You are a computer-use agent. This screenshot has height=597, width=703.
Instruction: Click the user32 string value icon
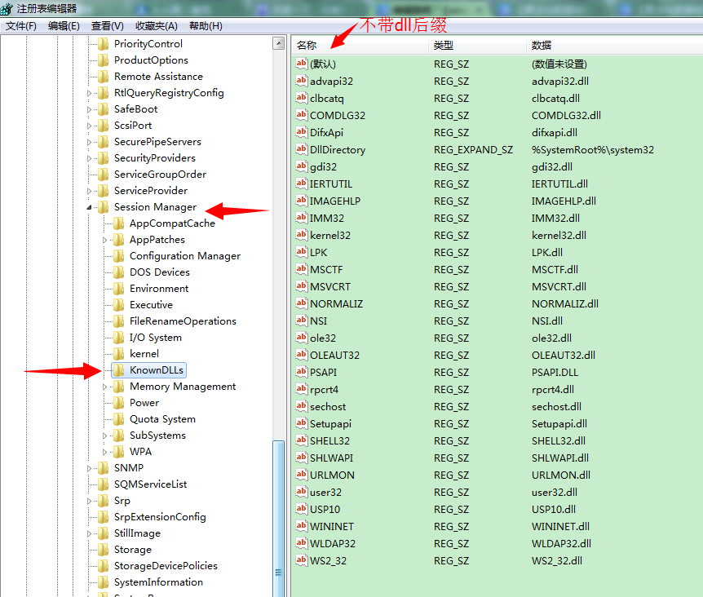[301, 492]
